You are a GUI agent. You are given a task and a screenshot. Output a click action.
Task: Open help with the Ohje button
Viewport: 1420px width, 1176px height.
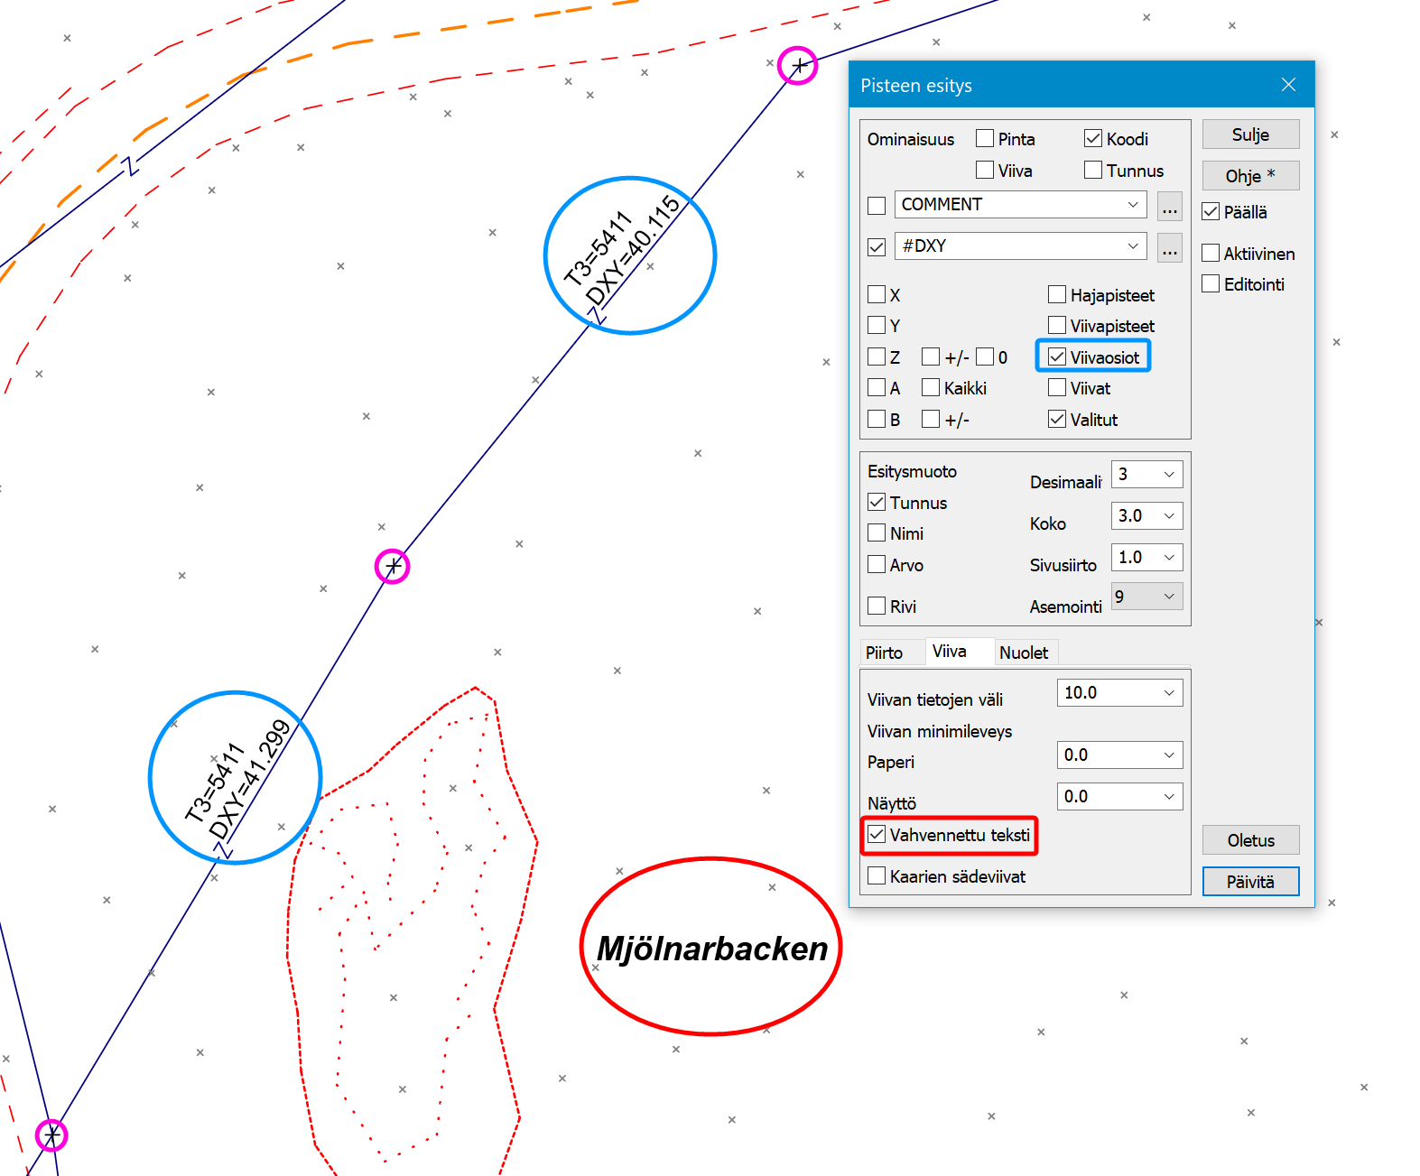tap(1250, 176)
